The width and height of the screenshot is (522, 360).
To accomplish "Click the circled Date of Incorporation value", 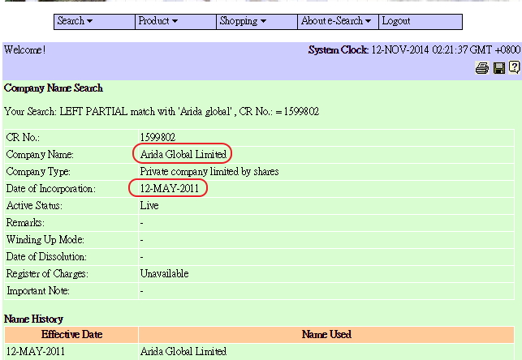I will pos(168,189).
